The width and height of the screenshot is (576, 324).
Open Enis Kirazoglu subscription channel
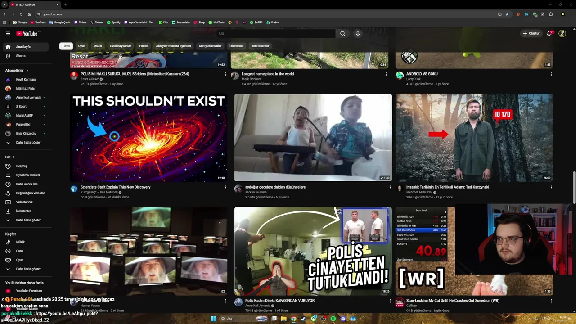coord(26,134)
